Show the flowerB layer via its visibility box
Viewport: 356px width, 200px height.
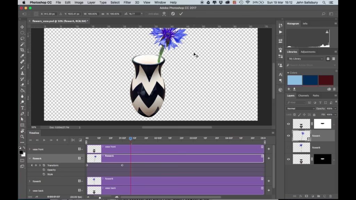[288, 148]
